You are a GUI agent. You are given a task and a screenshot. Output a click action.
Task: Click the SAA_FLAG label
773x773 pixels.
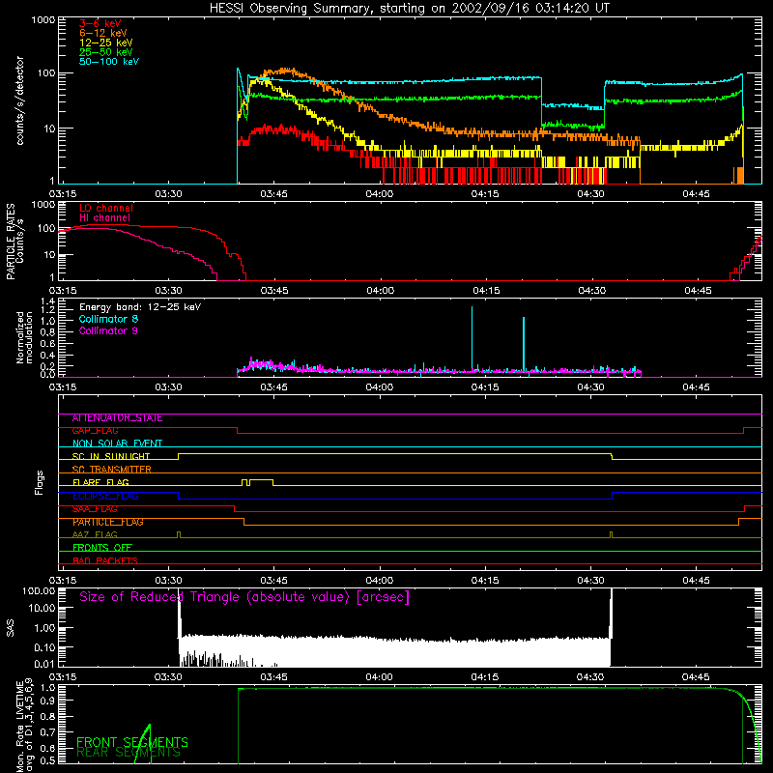click(95, 509)
